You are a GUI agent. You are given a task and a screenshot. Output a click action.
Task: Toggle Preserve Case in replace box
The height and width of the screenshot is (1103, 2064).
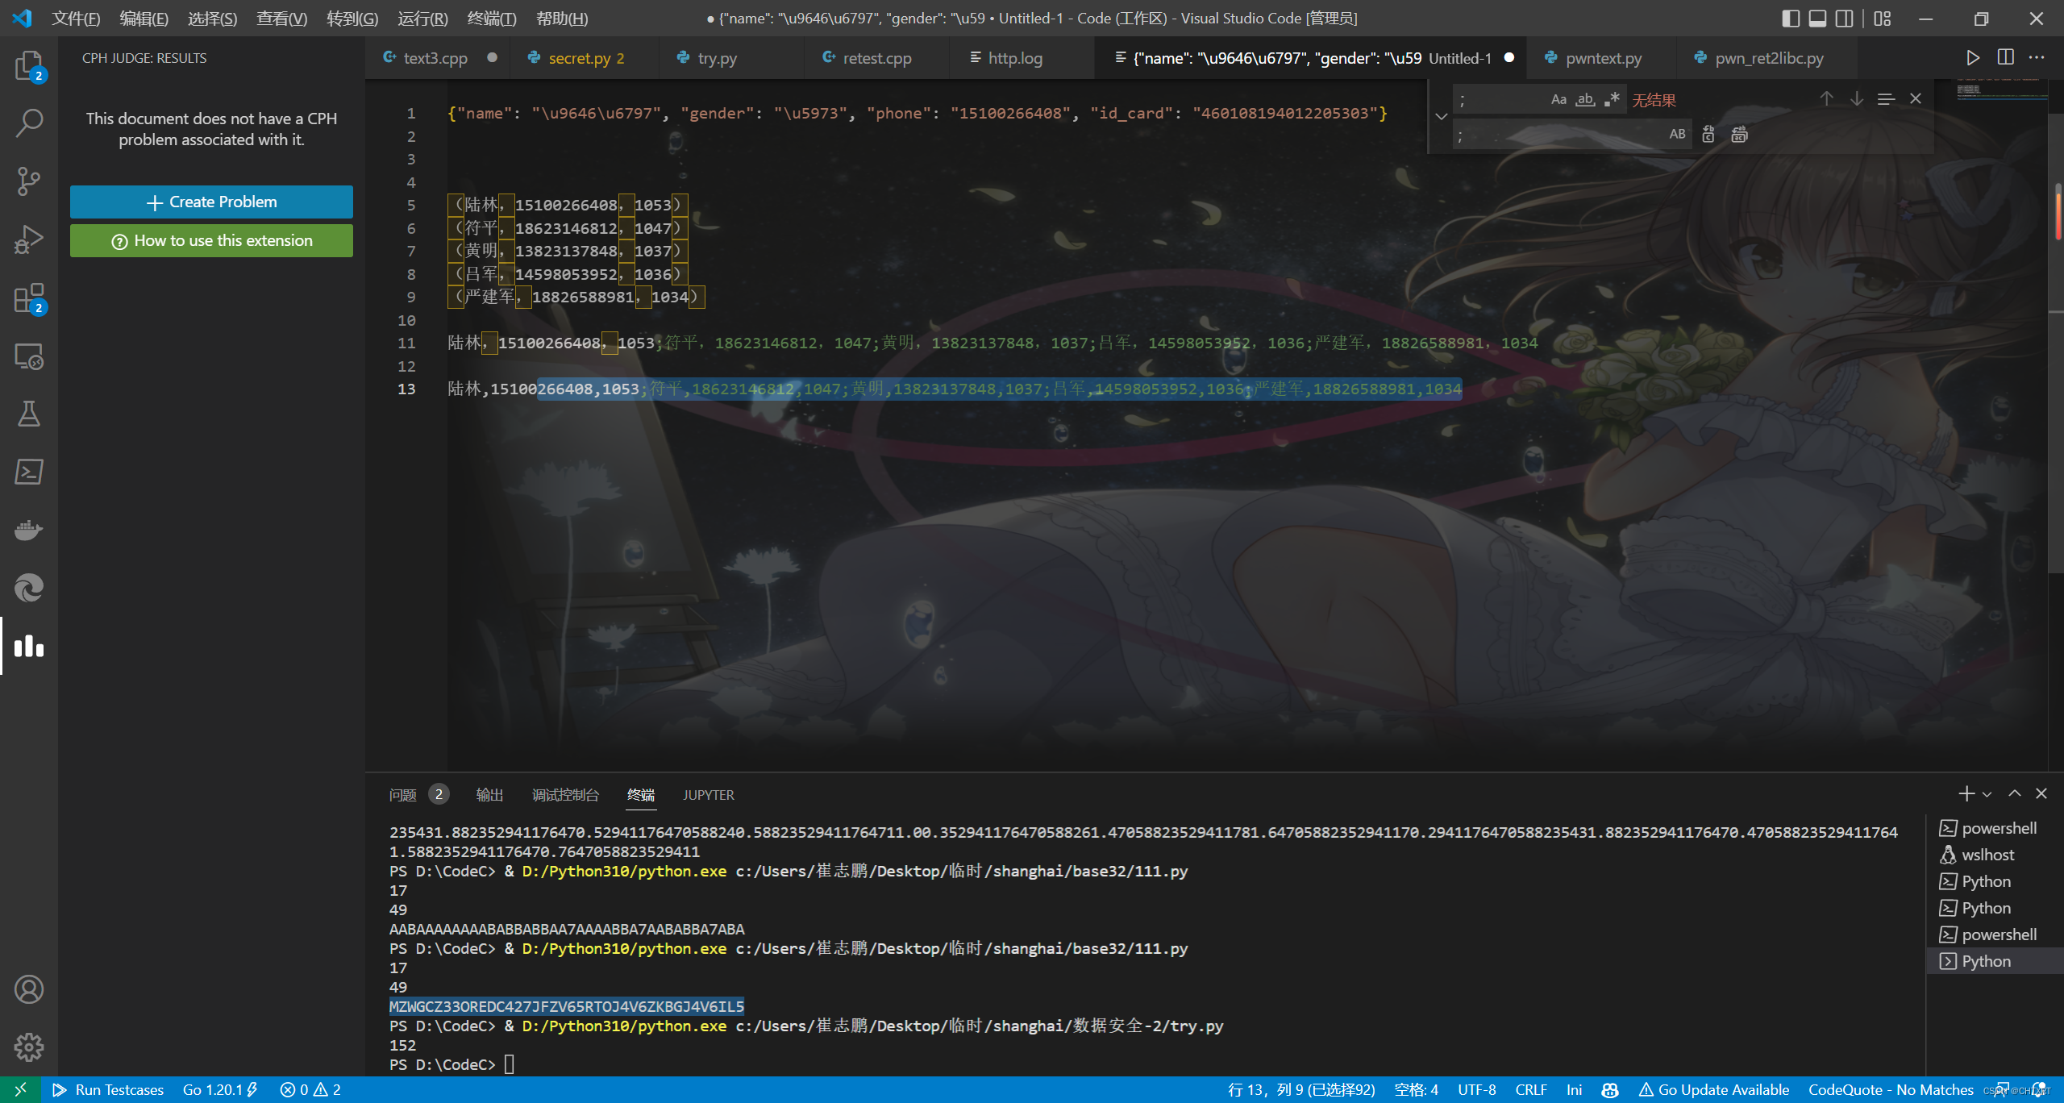coord(1677,135)
